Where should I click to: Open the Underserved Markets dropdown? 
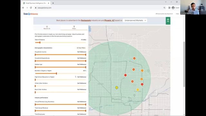click(x=135, y=21)
